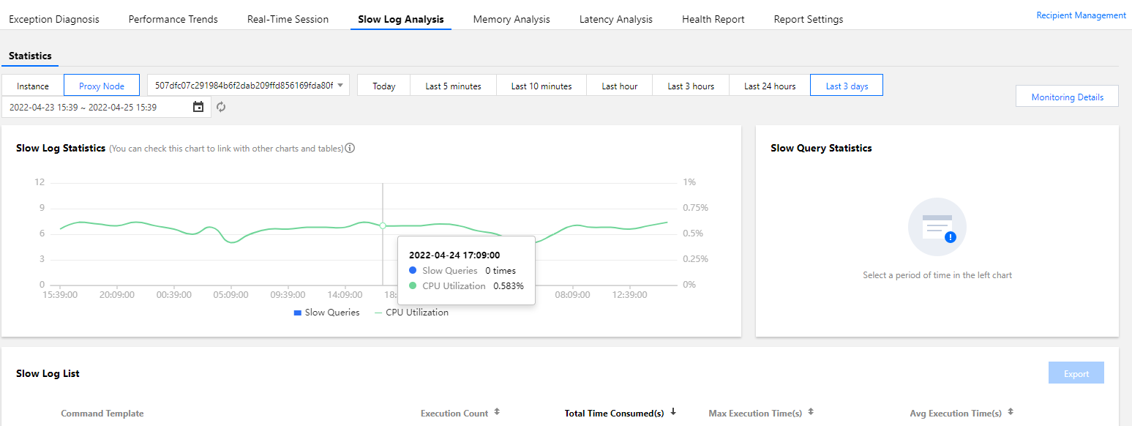Sort by Total Time Consumed arrow
1132x426 pixels.
tap(673, 412)
